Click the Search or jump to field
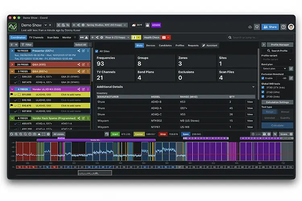 point(261,37)
